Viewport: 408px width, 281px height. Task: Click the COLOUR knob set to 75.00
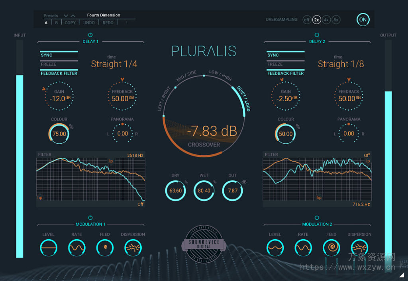(x=59, y=134)
